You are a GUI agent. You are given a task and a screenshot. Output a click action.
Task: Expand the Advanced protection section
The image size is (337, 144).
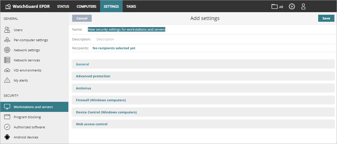[x=93, y=76]
